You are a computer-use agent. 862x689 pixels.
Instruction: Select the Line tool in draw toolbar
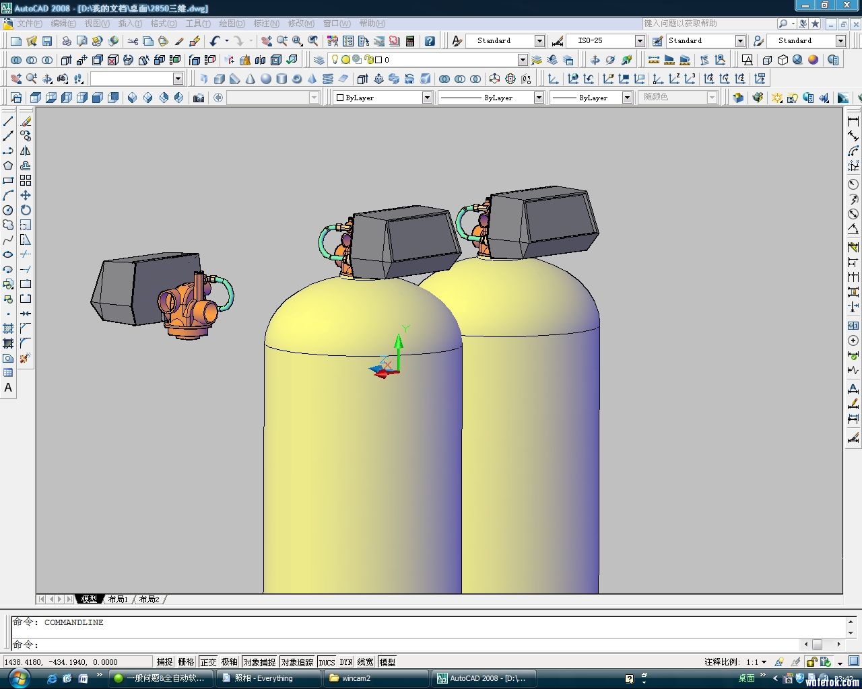[x=8, y=122]
